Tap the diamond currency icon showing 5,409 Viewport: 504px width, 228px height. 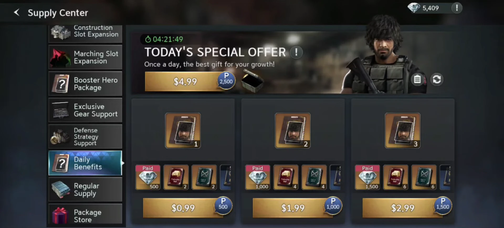[414, 8]
